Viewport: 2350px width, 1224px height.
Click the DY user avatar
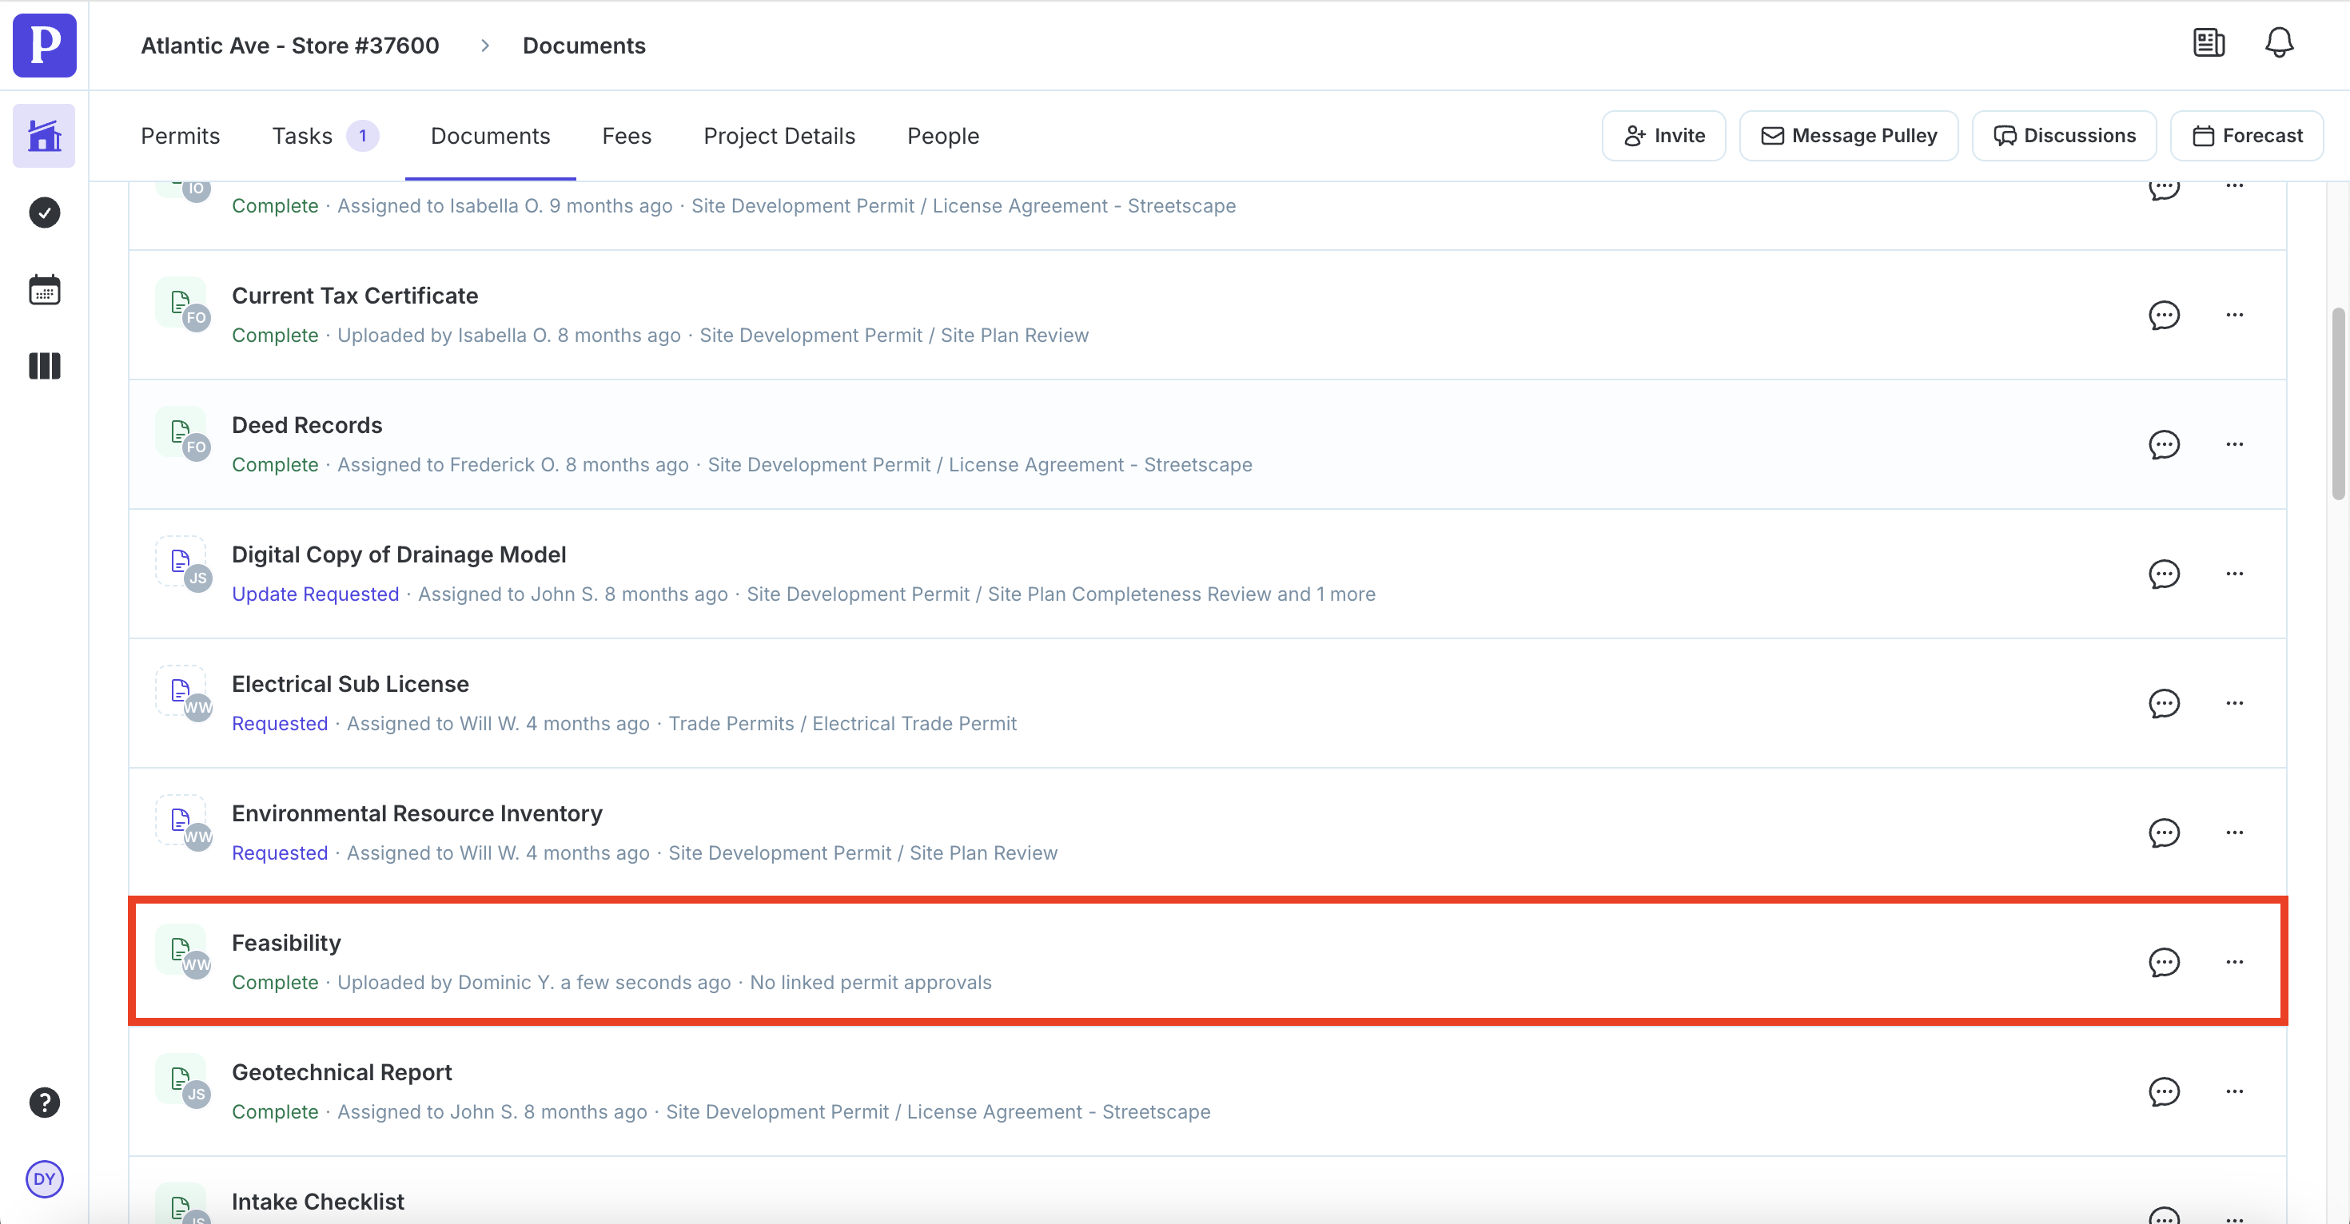44,1178
